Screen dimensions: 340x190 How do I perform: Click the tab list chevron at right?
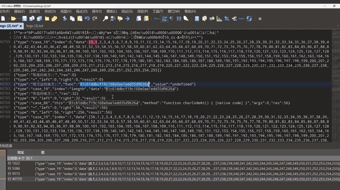[x=338, y=26]
